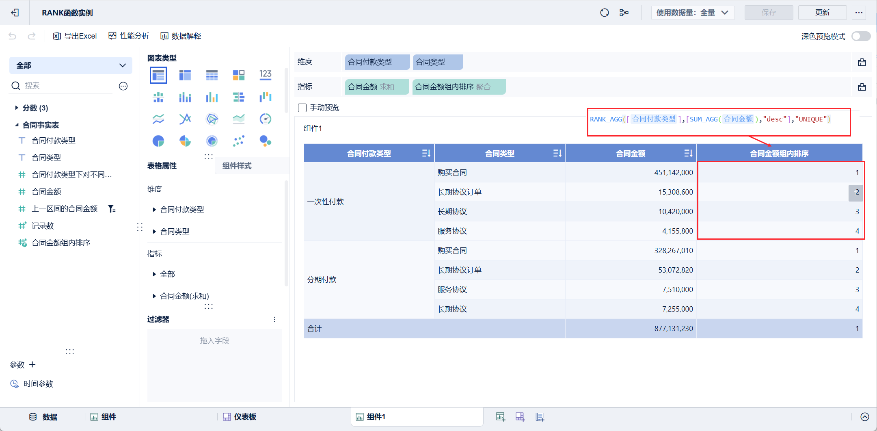The width and height of the screenshot is (877, 431).
Task: Click the 搜索 field search box
Action: pyautogui.click(x=61, y=86)
